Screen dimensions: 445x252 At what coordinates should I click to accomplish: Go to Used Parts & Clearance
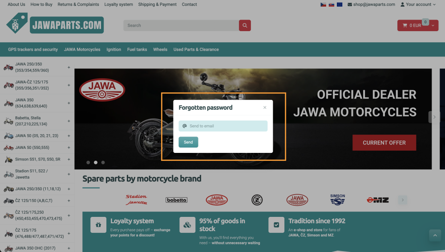(196, 49)
